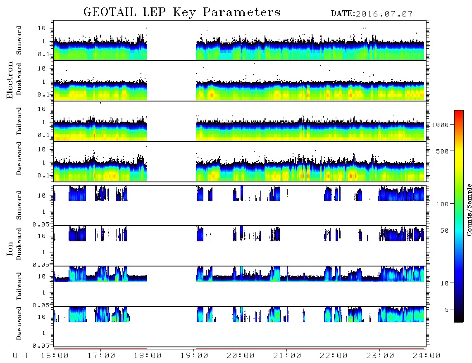Viewport: 472px width, 363px height.
Task: Click the 18:00 time axis label
Action: 148,356
